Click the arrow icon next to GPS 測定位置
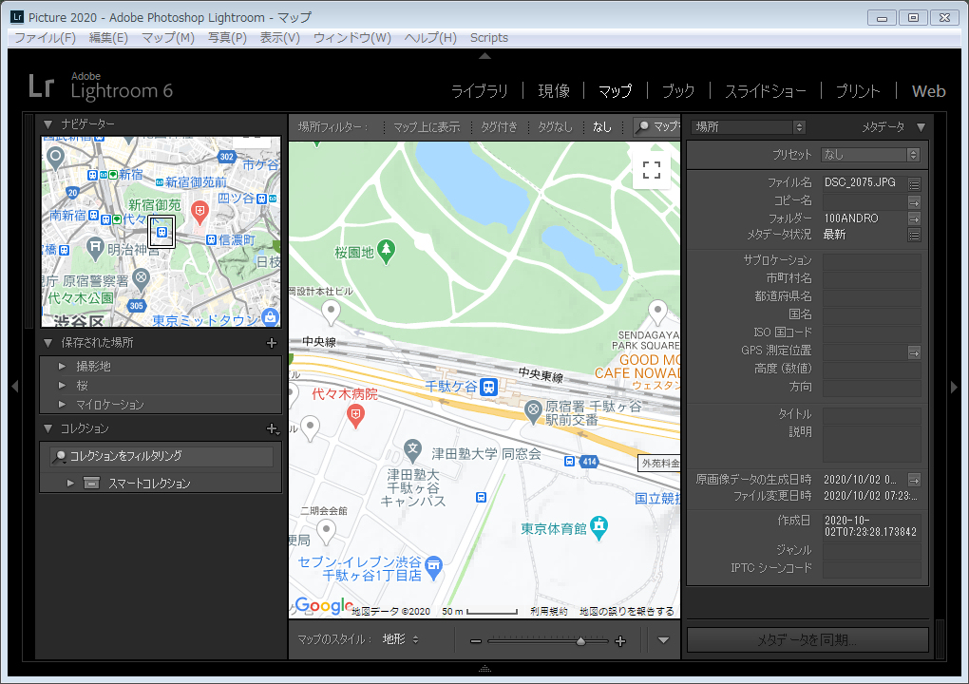The image size is (969, 684). (914, 351)
